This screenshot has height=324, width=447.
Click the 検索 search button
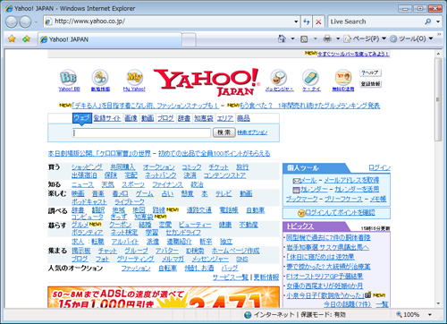pos(224,132)
